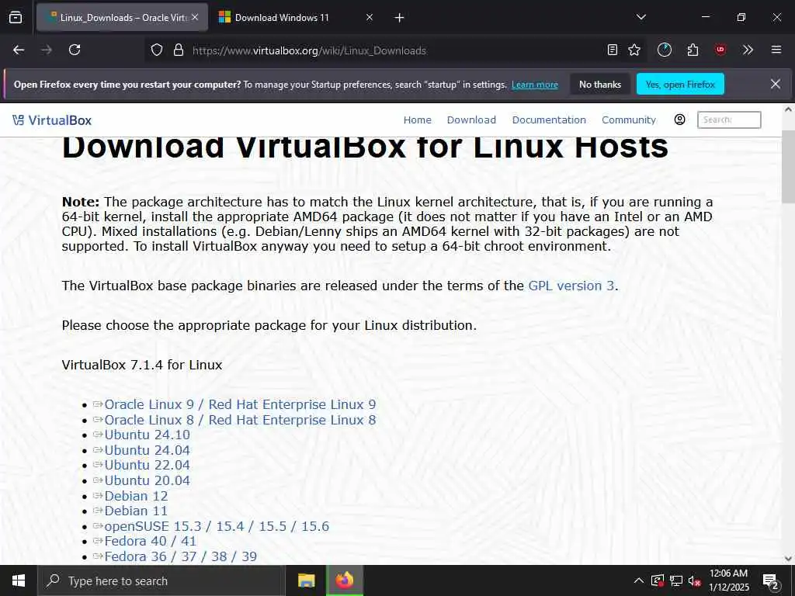Viewport: 795px width, 596px height.
Task: Download the Ubuntu 22.04 package
Action: pos(147,466)
